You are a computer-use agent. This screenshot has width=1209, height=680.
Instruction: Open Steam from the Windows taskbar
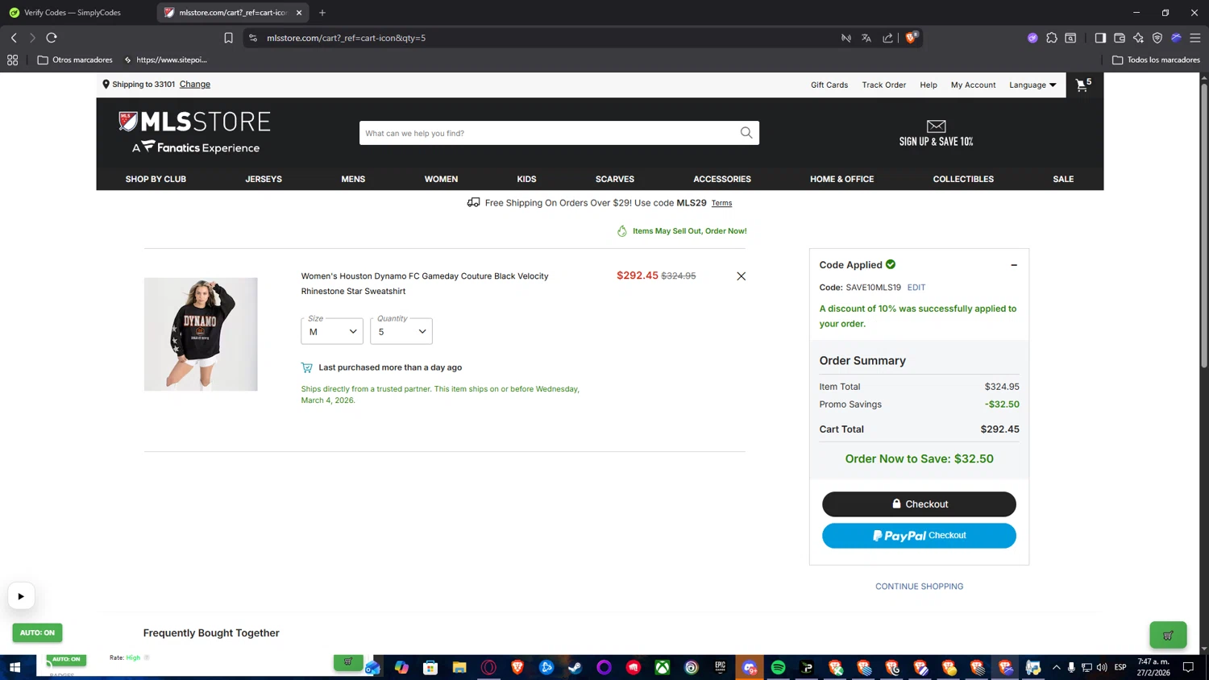(x=575, y=667)
